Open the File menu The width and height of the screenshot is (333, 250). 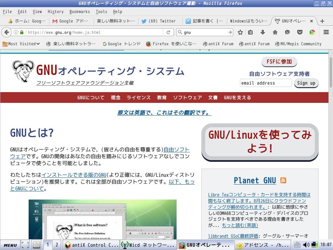(7, 12)
